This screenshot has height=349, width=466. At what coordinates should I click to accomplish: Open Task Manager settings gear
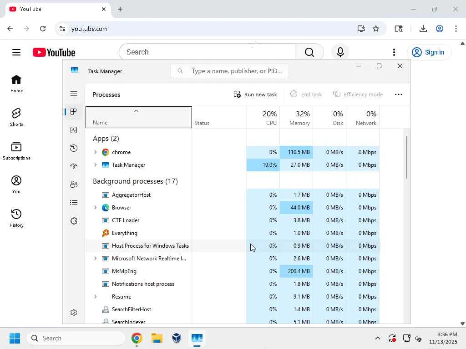click(x=74, y=313)
